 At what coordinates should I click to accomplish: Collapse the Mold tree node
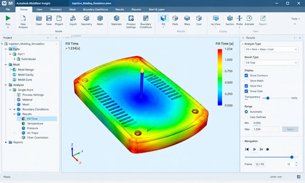click(x=6, y=65)
